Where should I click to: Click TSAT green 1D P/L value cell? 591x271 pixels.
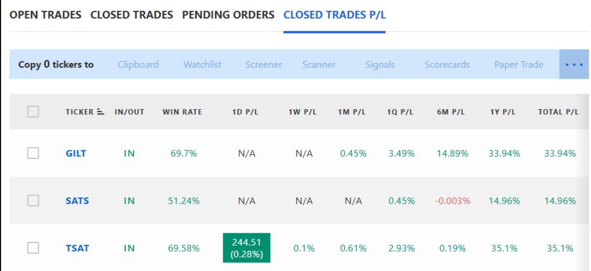click(246, 248)
